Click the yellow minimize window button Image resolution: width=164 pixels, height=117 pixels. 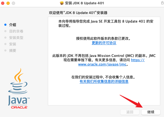coord(8,3)
